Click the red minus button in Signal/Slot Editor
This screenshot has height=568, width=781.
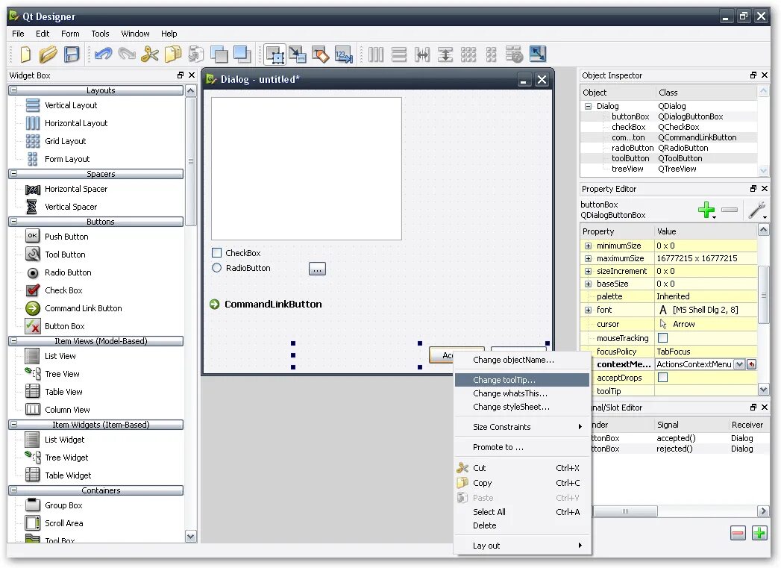tap(738, 533)
